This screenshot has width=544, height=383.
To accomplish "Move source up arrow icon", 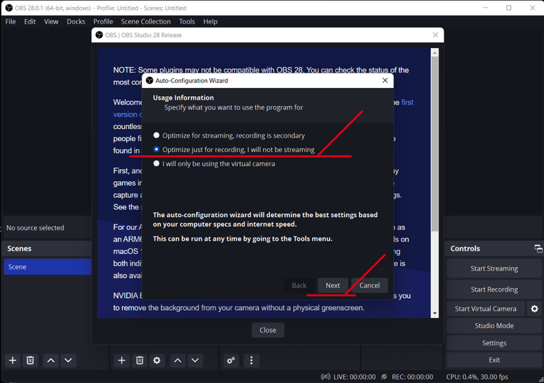I will tap(178, 361).
